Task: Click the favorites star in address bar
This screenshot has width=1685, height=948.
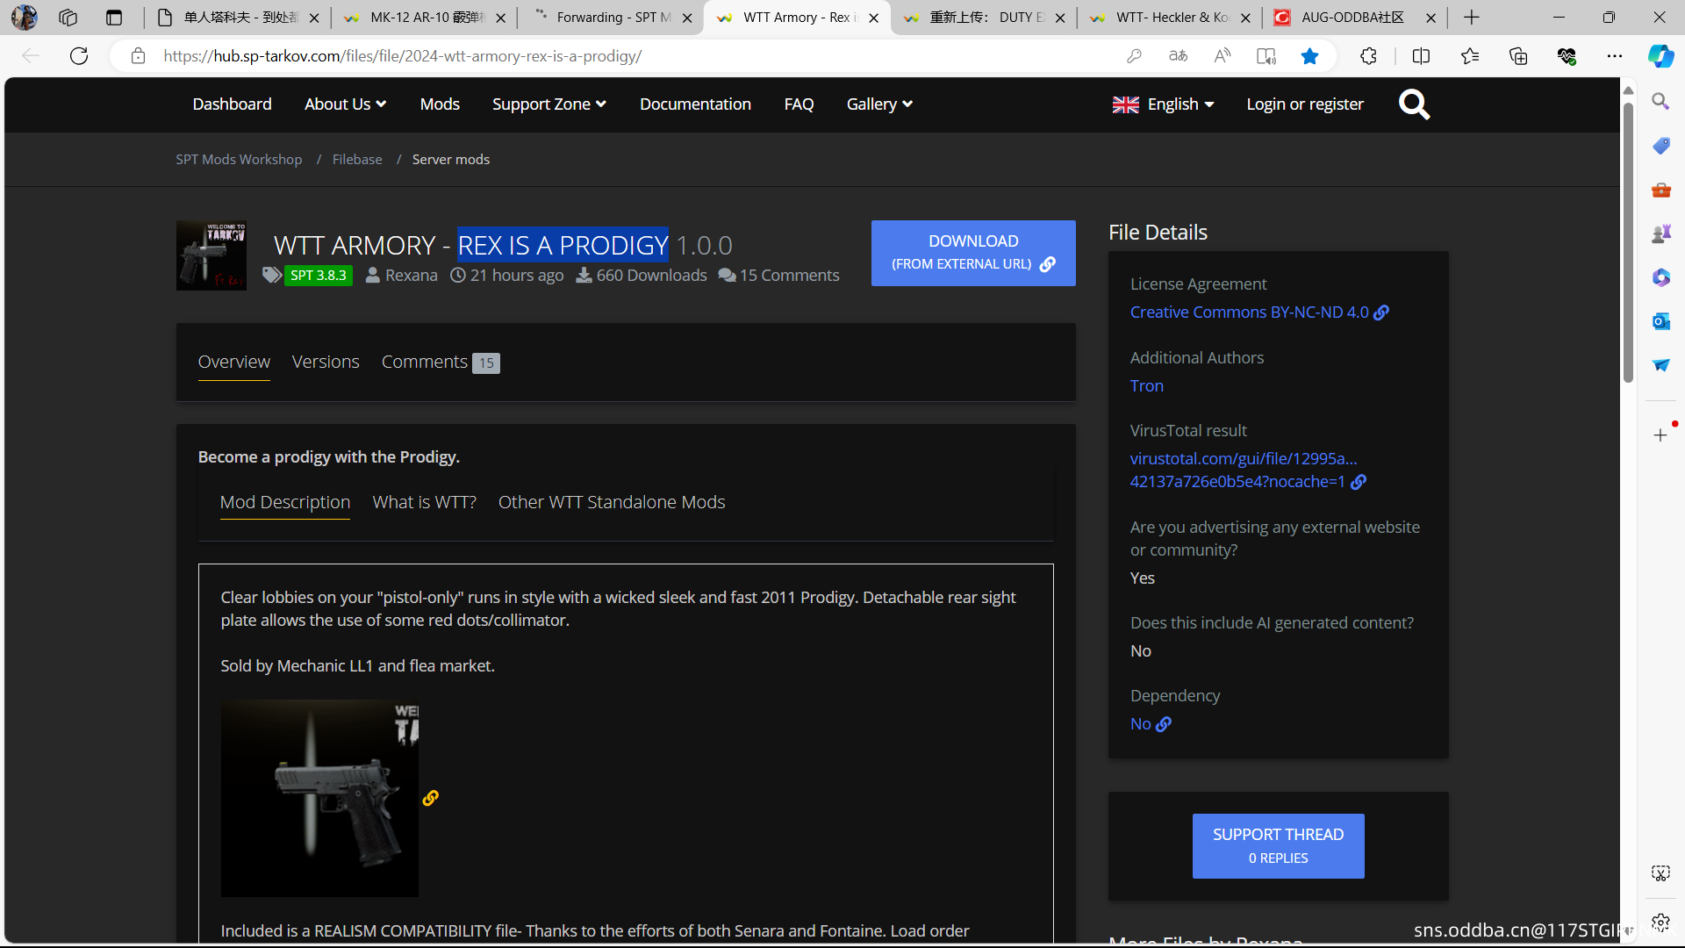Action: pyautogui.click(x=1309, y=56)
